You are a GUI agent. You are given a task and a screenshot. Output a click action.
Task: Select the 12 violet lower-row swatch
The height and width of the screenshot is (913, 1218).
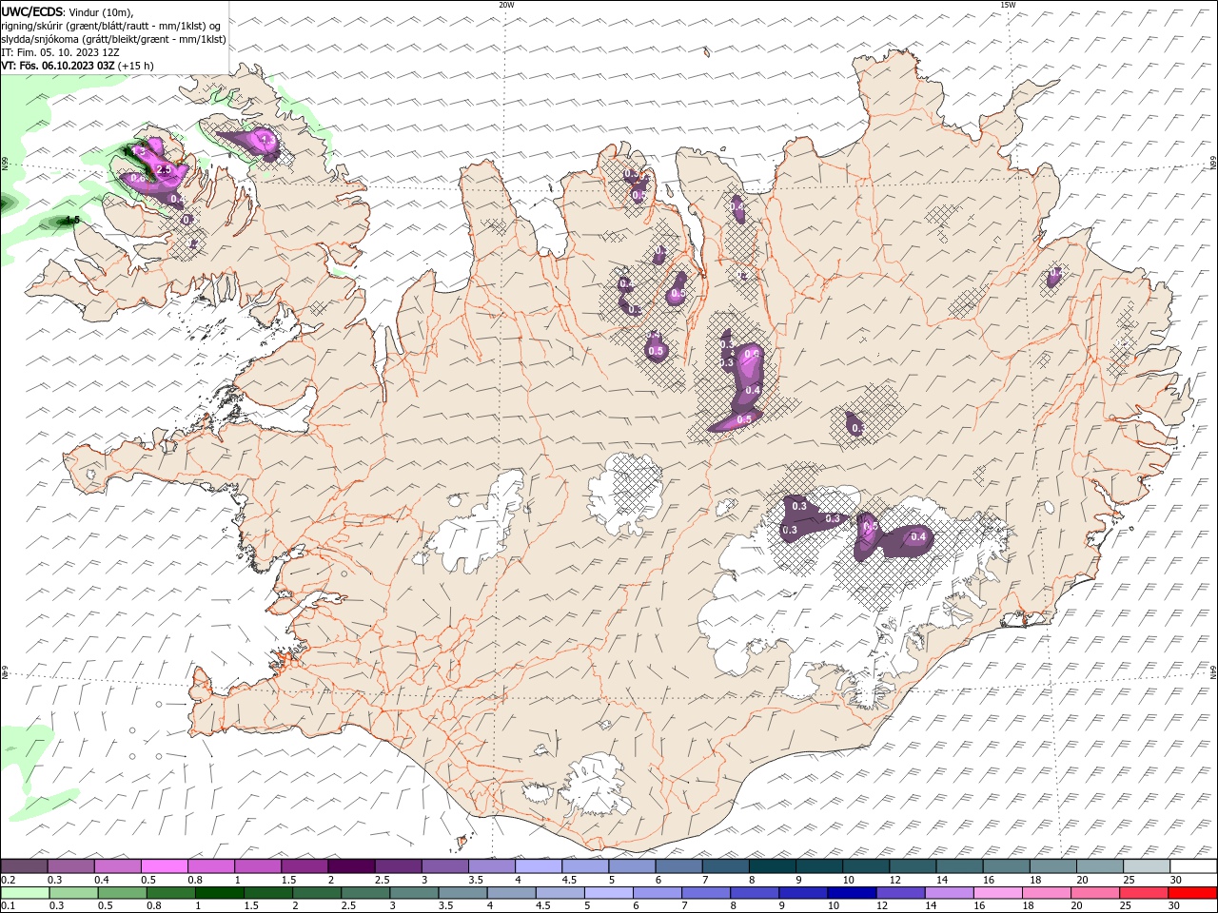click(898, 893)
